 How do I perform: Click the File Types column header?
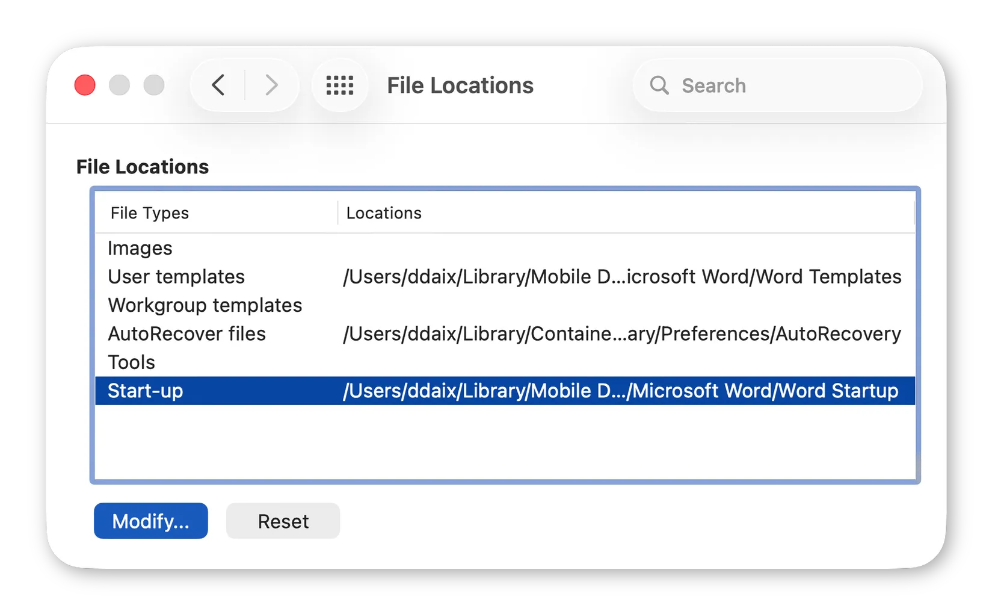150,213
